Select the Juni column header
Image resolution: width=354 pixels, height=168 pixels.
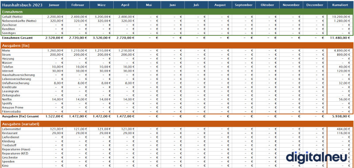(x=173, y=5)
